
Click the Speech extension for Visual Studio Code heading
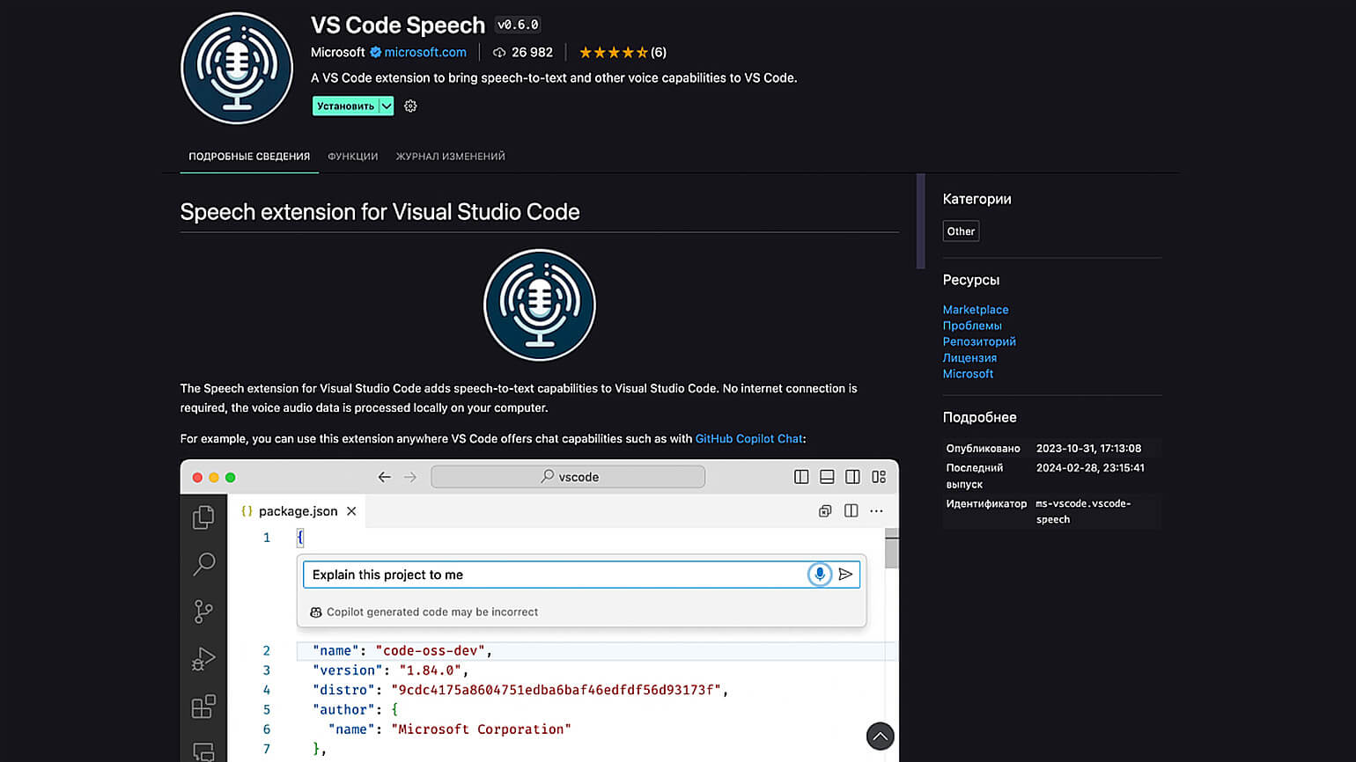[380, 212]
